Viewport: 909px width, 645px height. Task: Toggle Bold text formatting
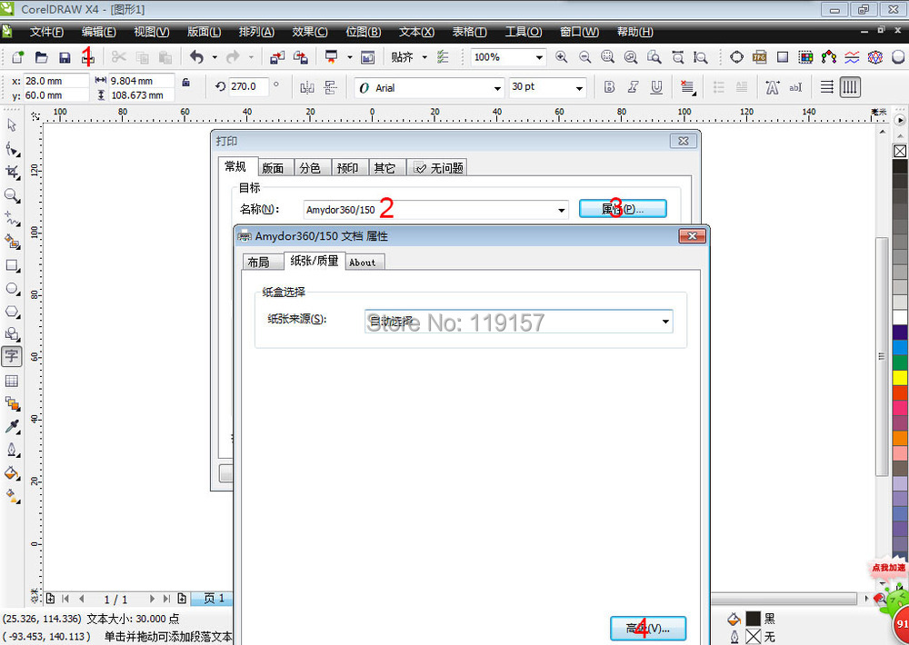coord(609,87)
